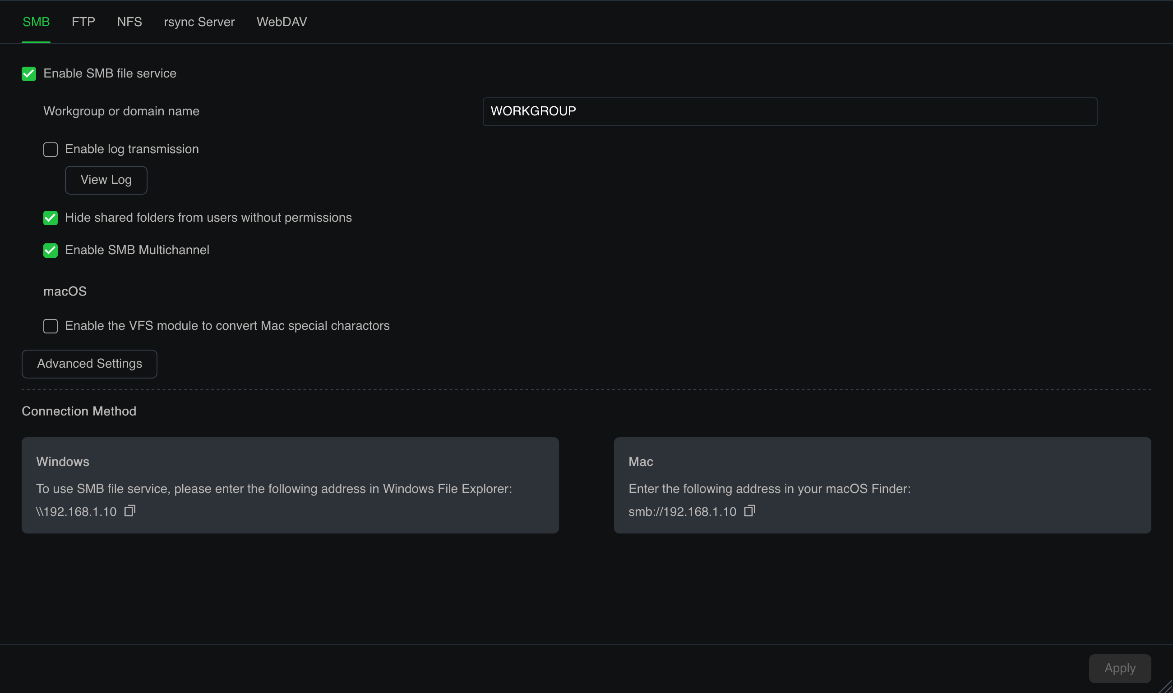Select the WebDAV tab
Image resolution: width=1173 pixels, height=693 pixels.
point(282,22)
